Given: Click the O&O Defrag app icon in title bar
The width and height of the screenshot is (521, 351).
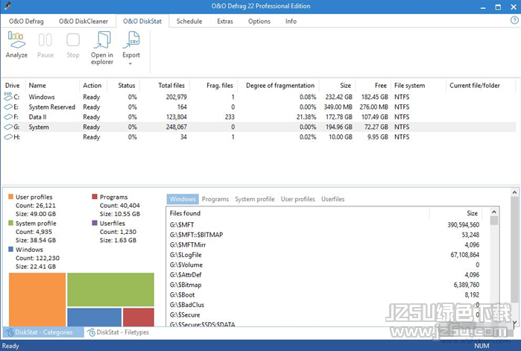Looking at the screenshot, I should [x=8, y=6].
